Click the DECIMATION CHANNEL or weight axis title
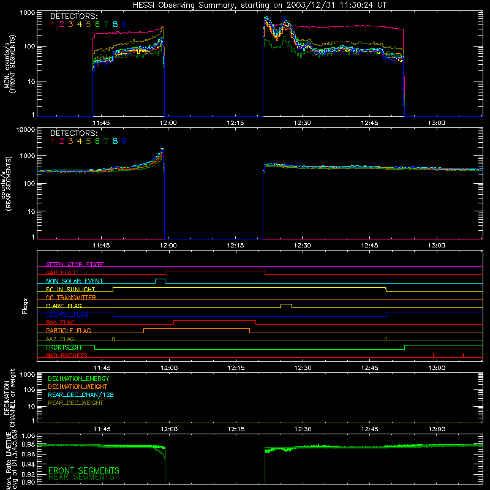The image size is (490, 490). tap(9, 398)
